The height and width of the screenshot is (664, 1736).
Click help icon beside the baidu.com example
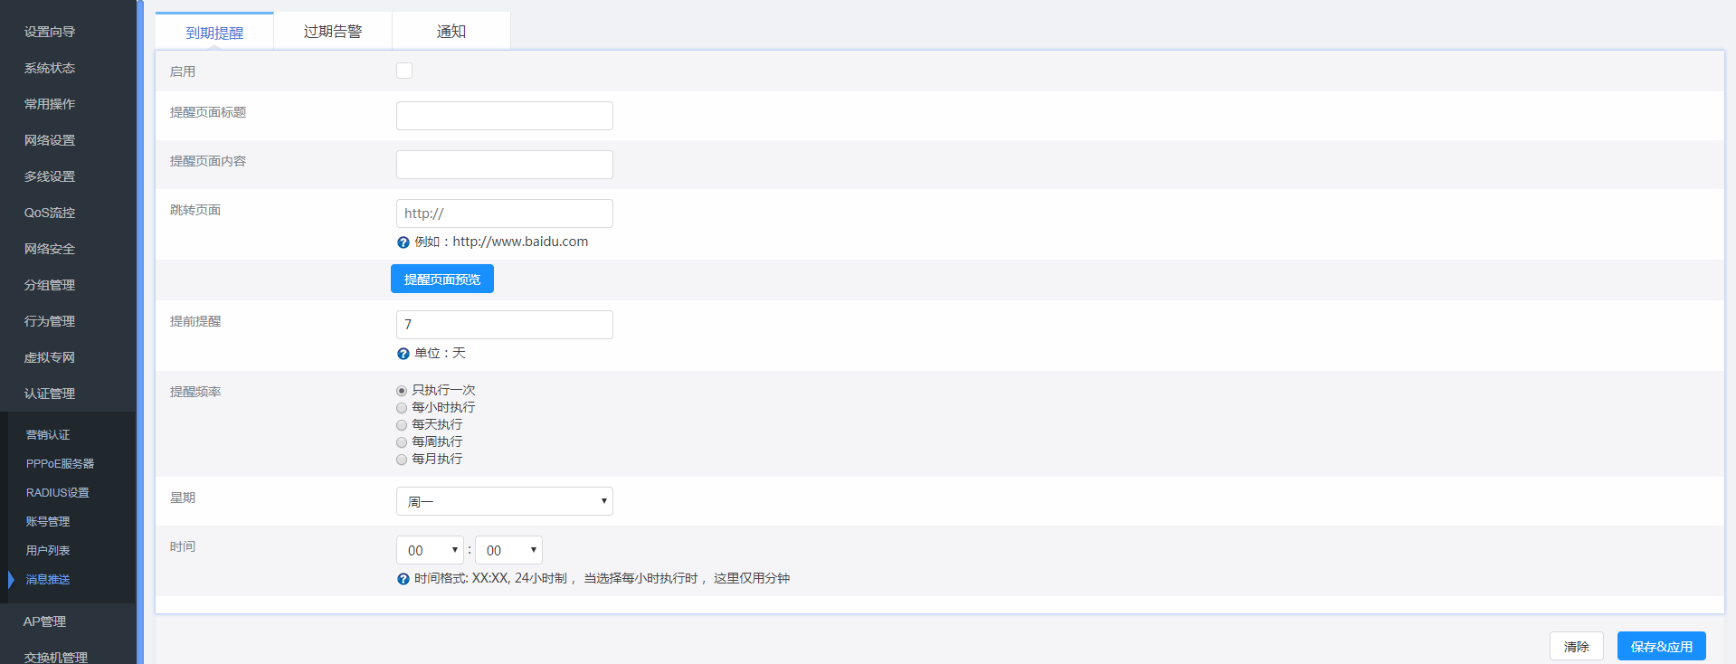(x=403, y=242)
